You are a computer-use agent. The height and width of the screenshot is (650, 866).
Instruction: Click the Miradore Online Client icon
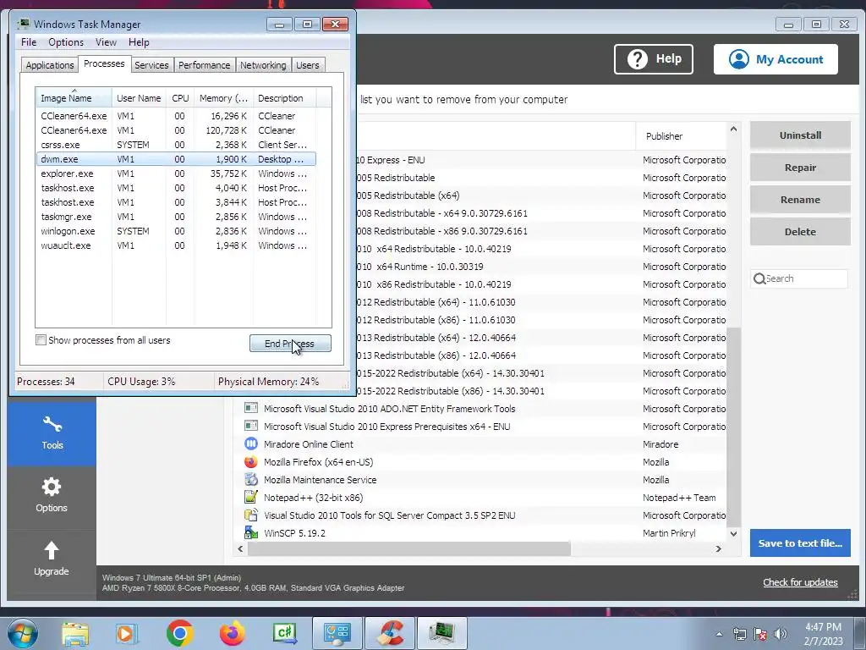pyautogui.click(x=250, y=443)
